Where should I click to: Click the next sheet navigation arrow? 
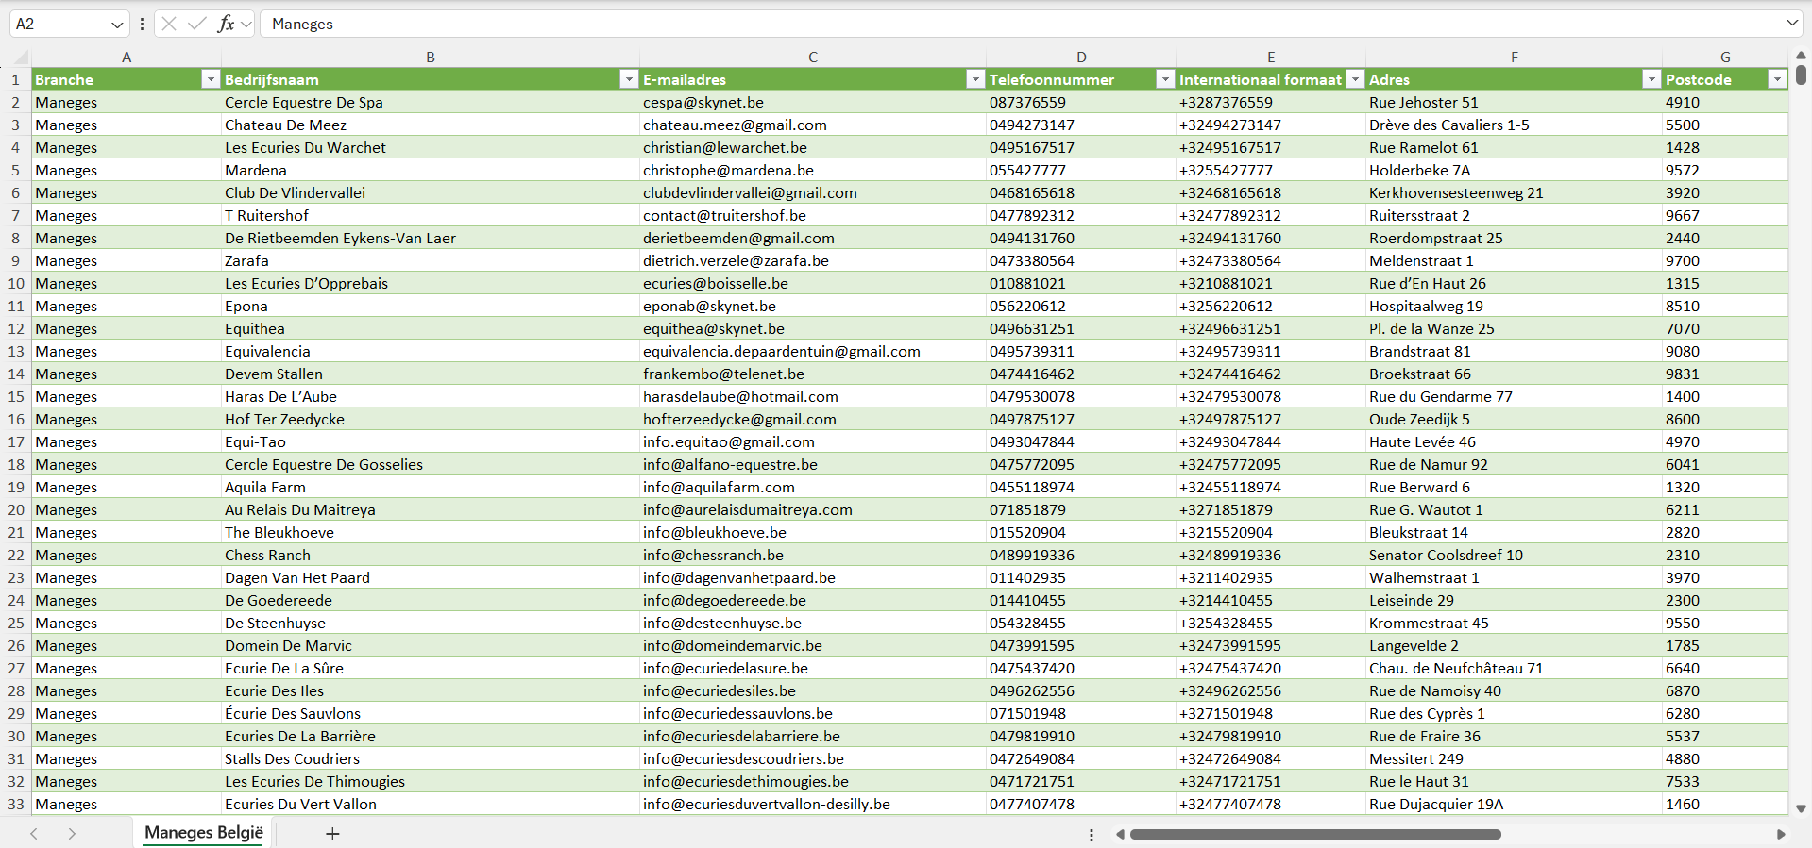point(72,834)
